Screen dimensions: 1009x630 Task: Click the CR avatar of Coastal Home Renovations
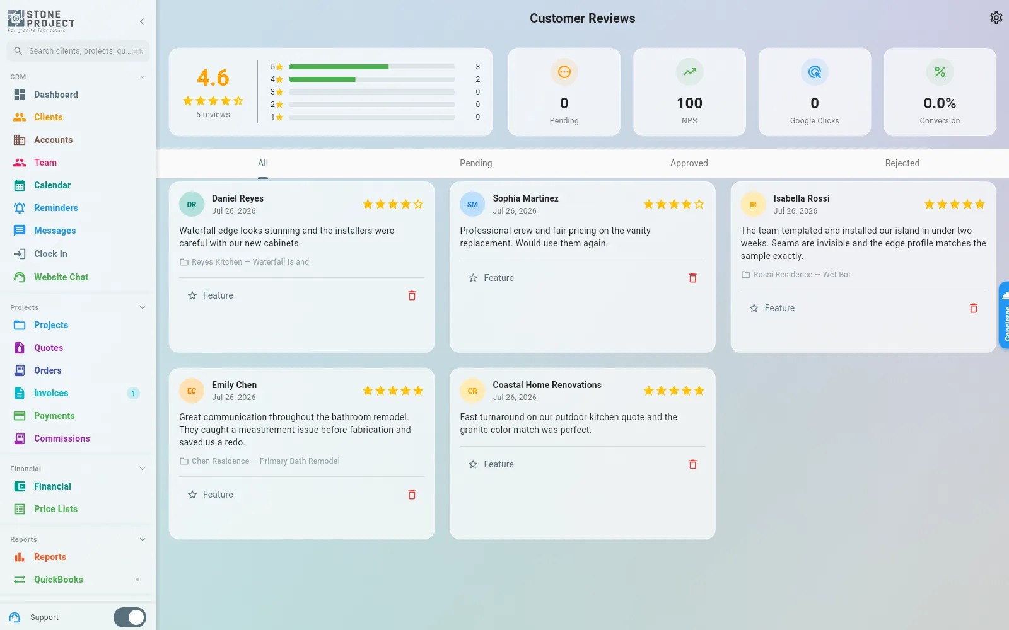tap(472, 391)
